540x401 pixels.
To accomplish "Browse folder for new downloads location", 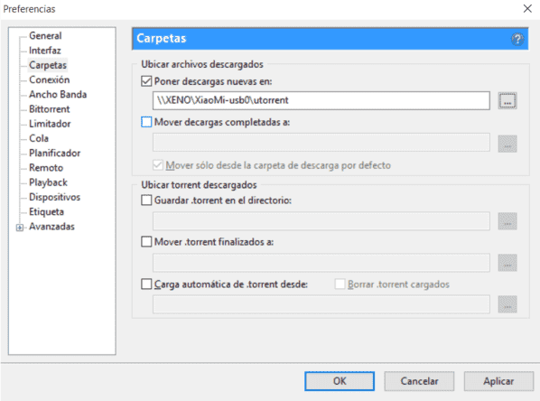I will click(507, 101).
